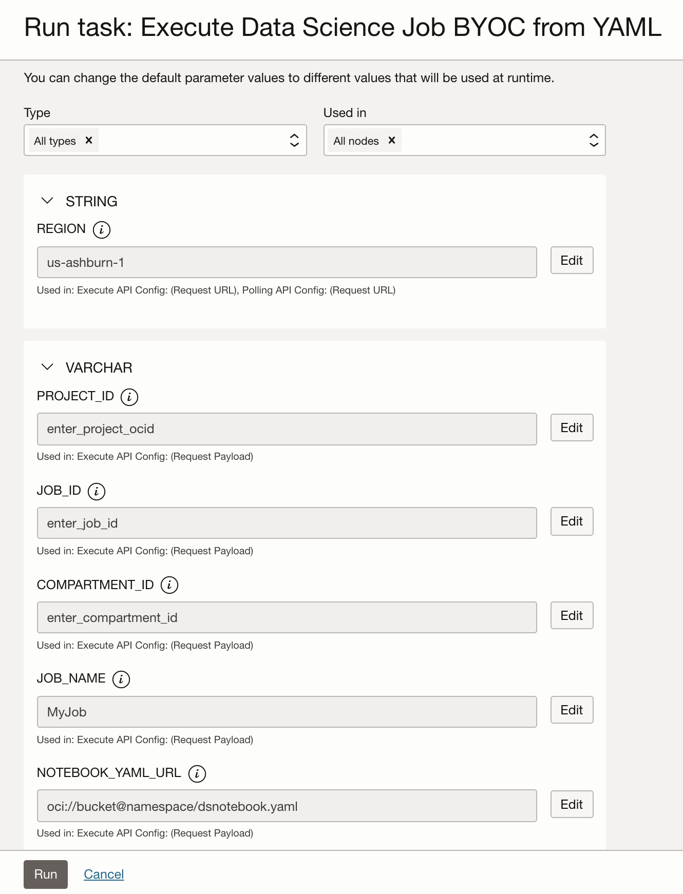Edit the NOTEBOOK_YAML_URL parameter
The height and width of the screenshot is (894, 683).
pyautogui.click(x=572, y=805)
